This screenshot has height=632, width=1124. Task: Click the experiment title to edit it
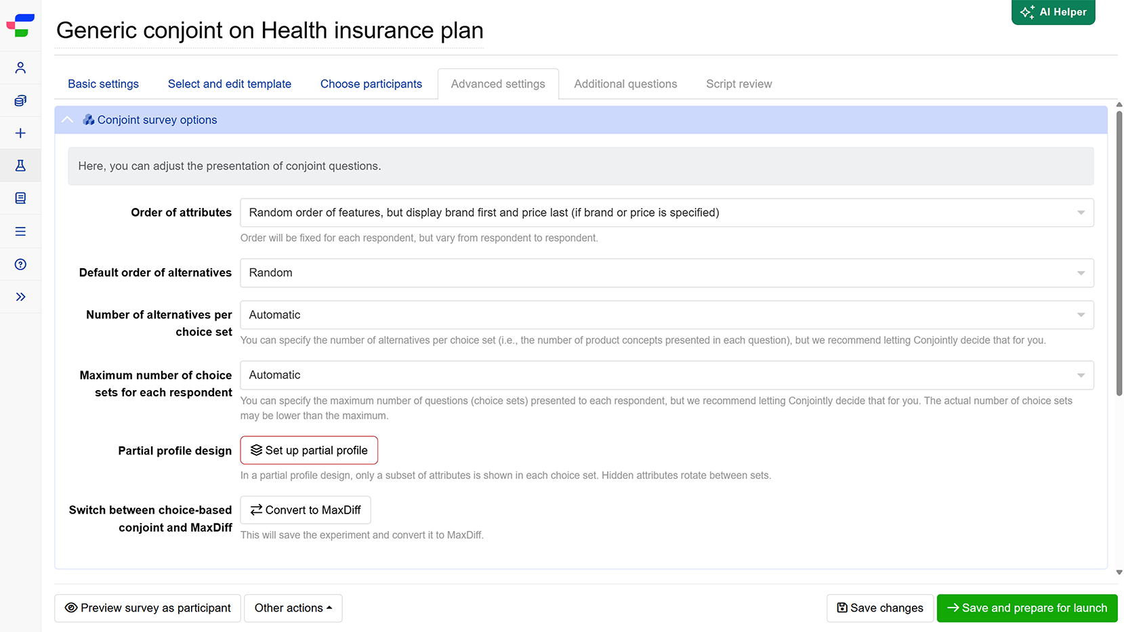click(x=270, y=30)
